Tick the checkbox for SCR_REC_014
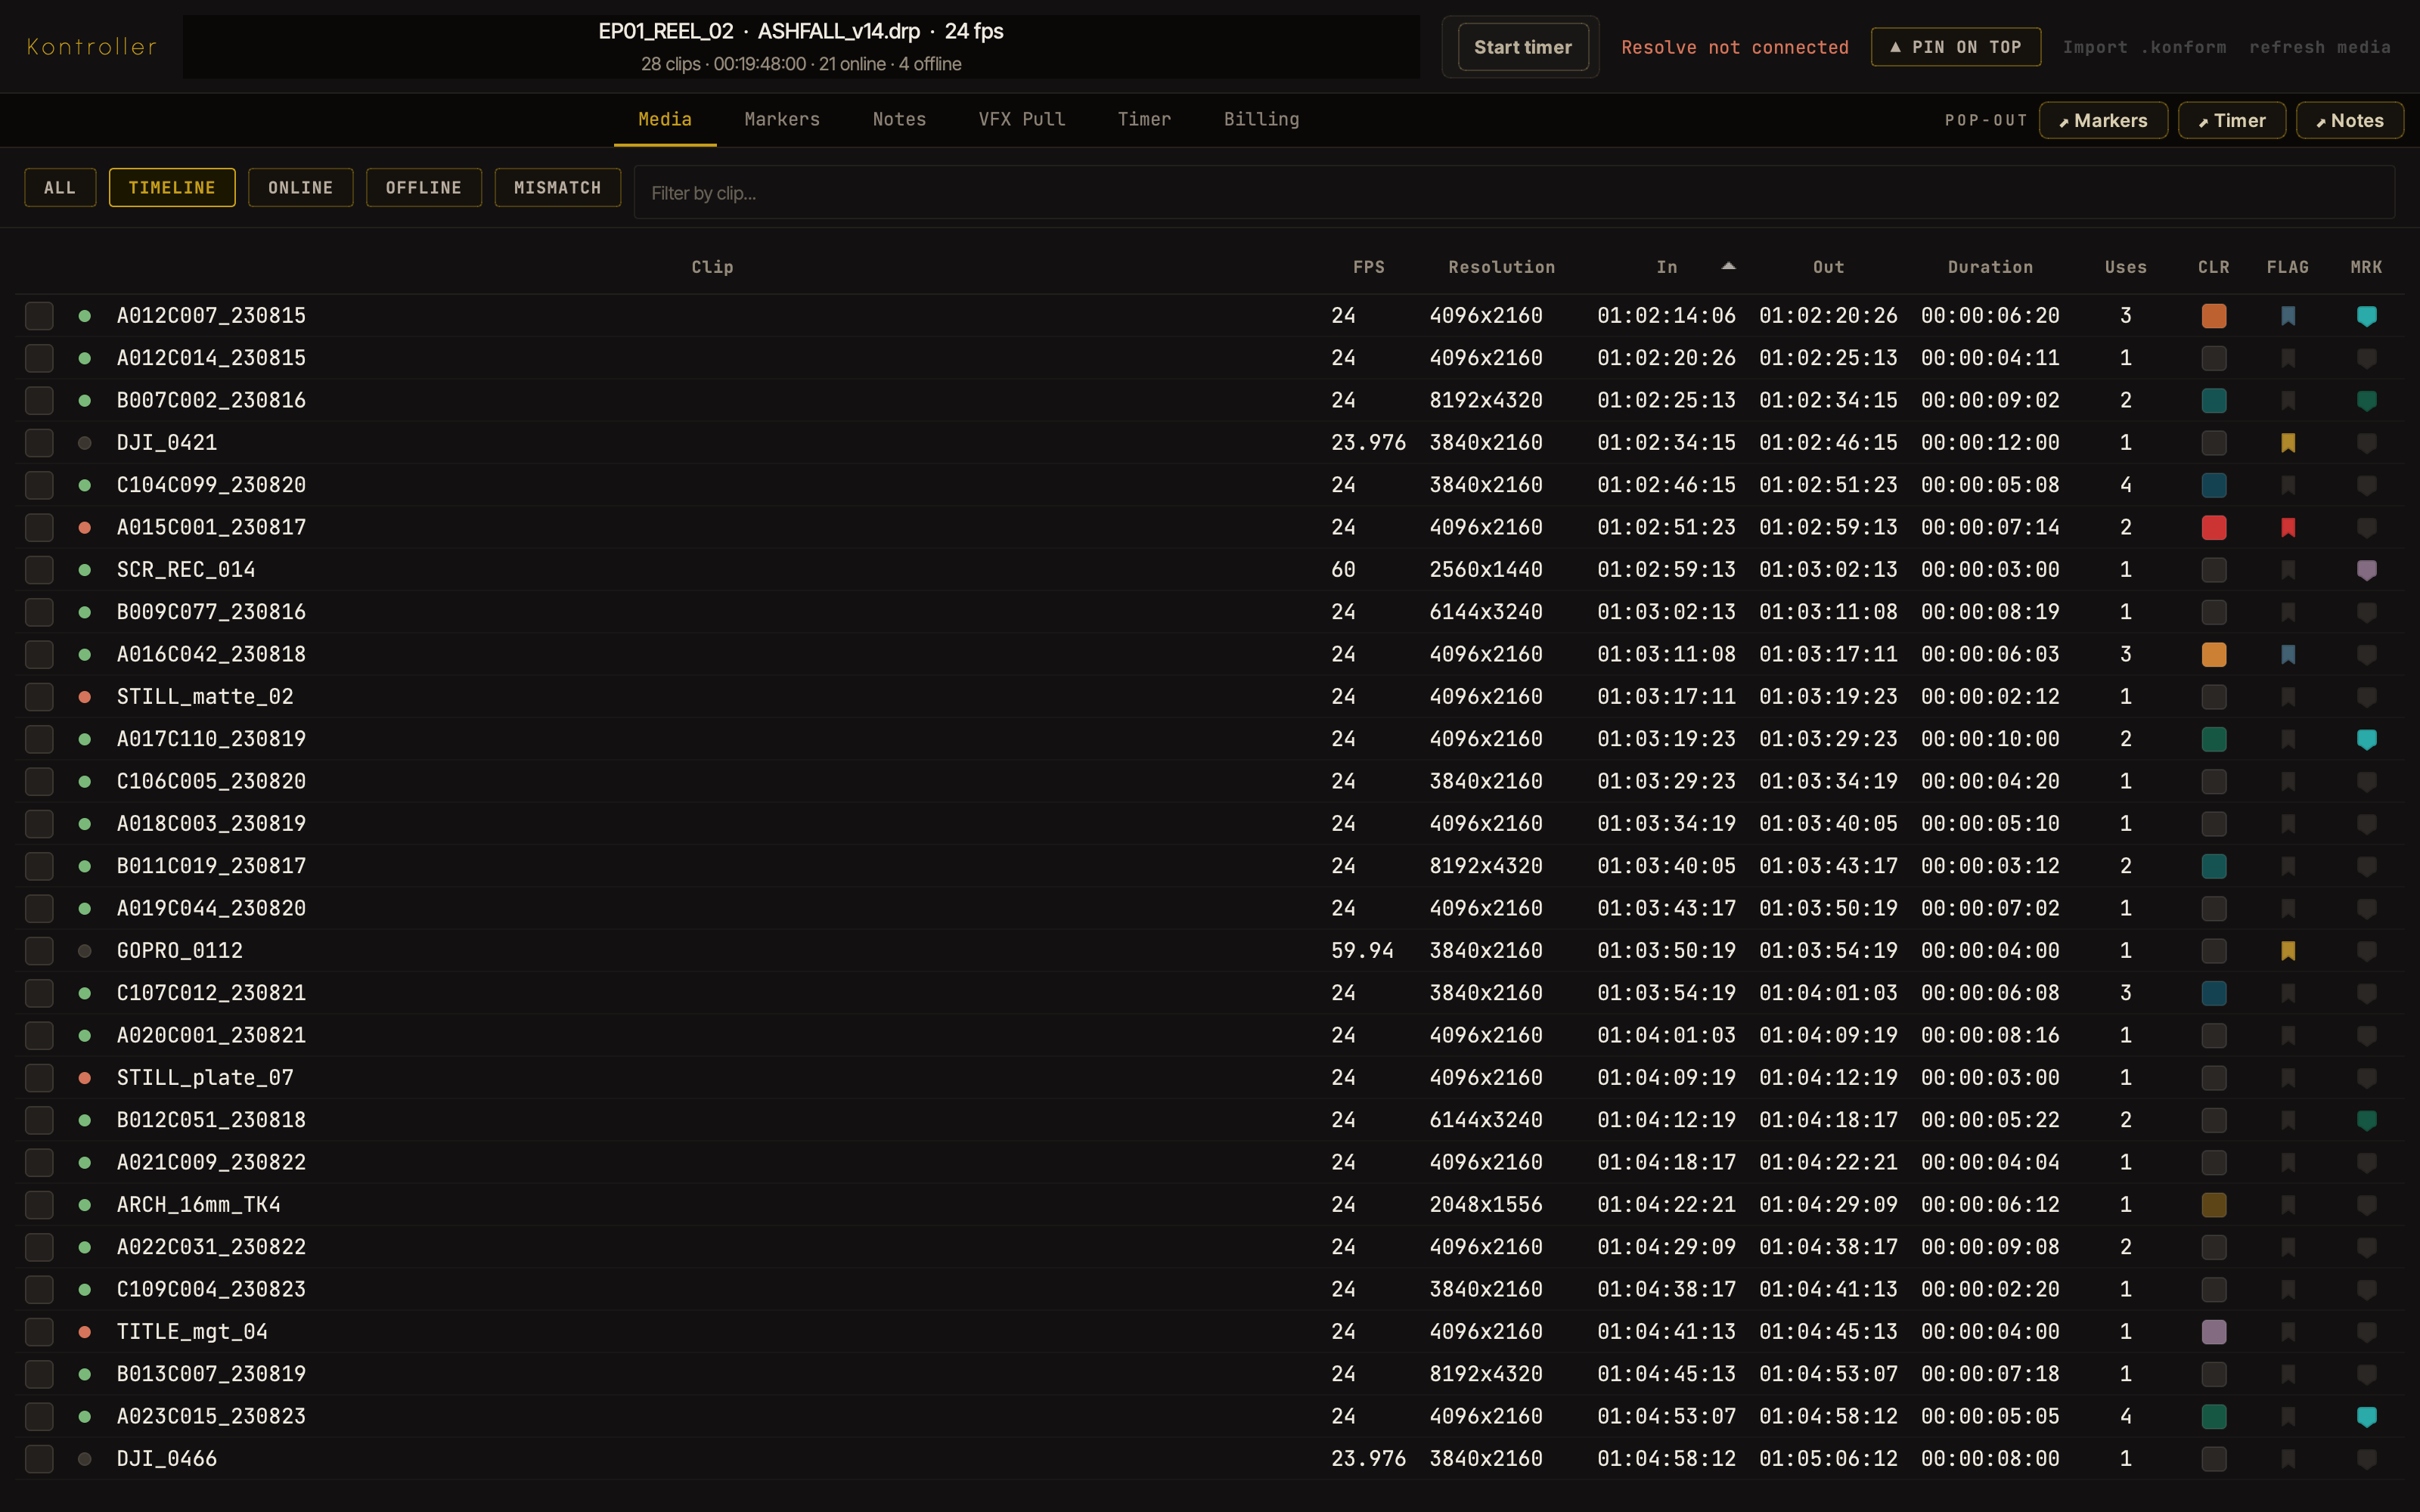This screenshot has width=2420, height=1512. [39, 570]
